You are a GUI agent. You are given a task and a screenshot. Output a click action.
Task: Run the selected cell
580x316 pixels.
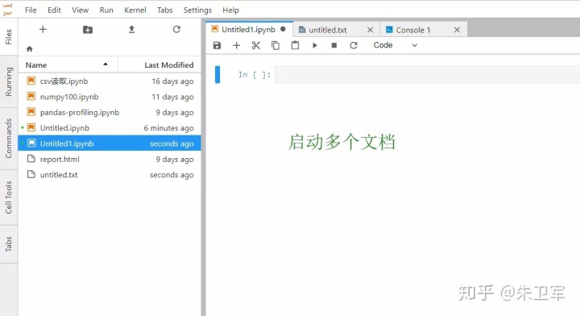pyautogui.click(x=315, y=45)
